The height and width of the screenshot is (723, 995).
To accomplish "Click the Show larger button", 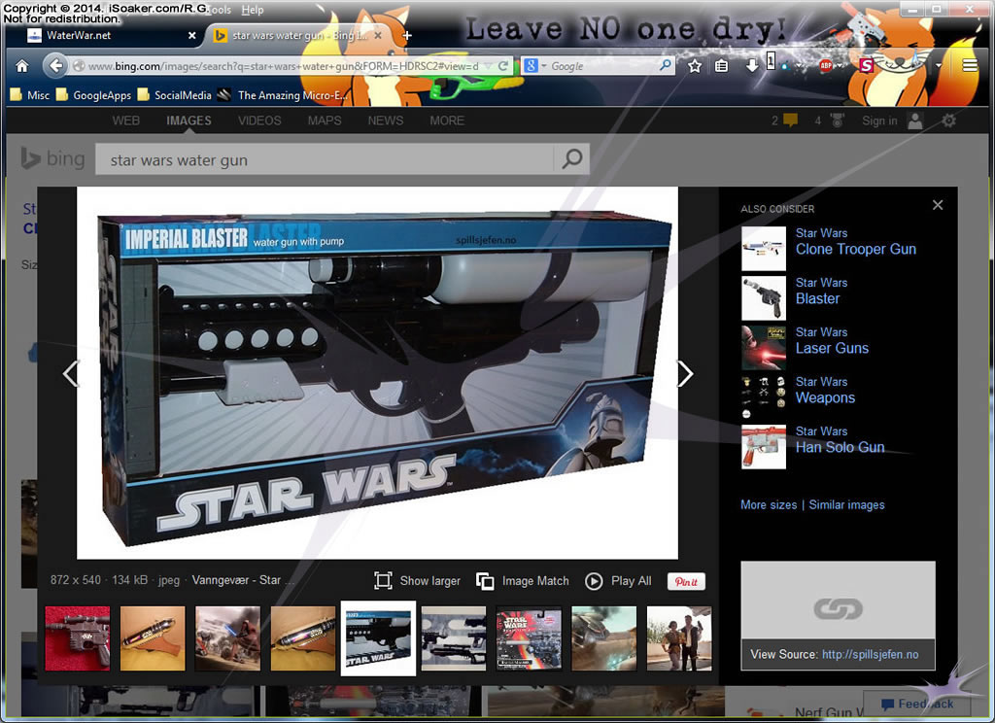I will pyautogui.click(x=417, y=581).
